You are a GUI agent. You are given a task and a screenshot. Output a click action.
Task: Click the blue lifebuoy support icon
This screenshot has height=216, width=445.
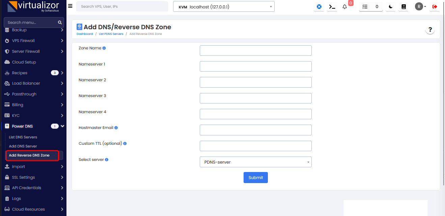(319, 7)
